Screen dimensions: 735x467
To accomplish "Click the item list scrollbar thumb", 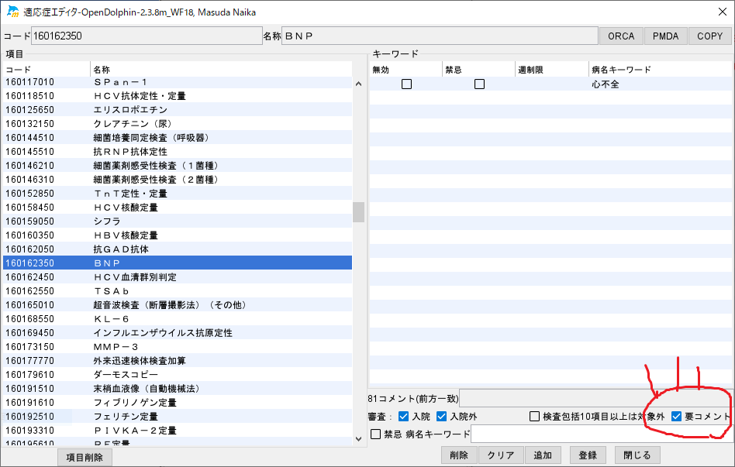I will coord(359,212).
